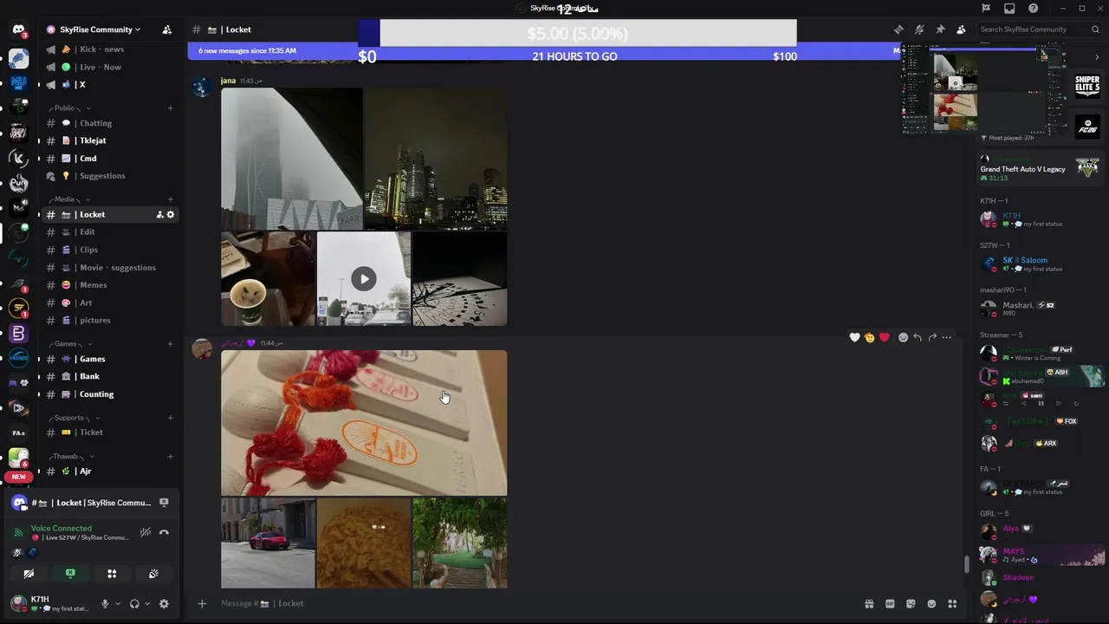Open the Tklejat channel
This screenshot has width=1109, height=624.
108,140
